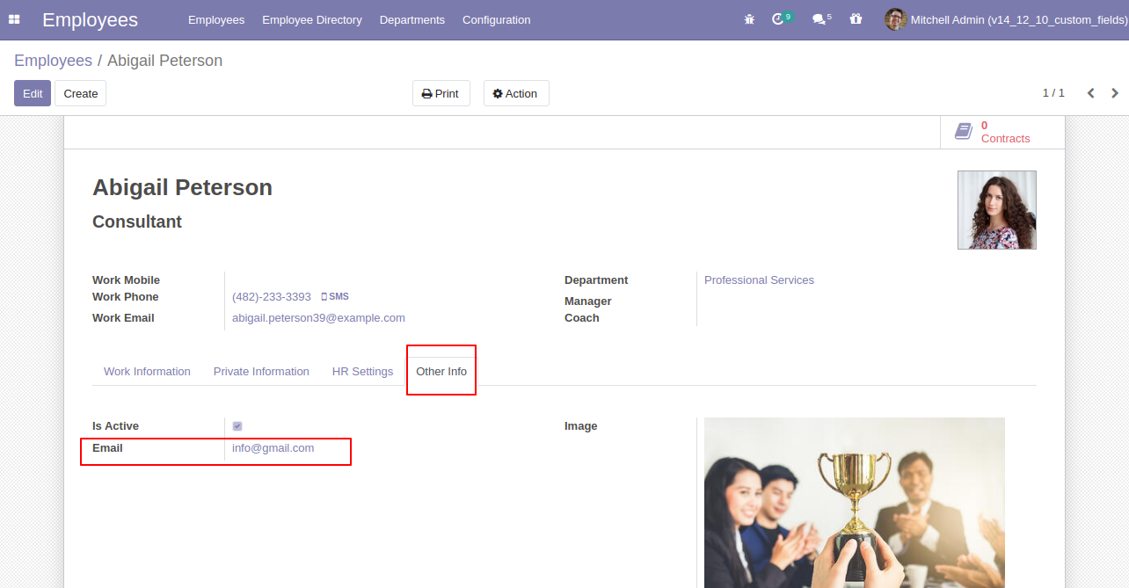Call work phone (482)-233-3393 link
The width and height of the screenshot is (1129, 588).
(x=272, y=297)
